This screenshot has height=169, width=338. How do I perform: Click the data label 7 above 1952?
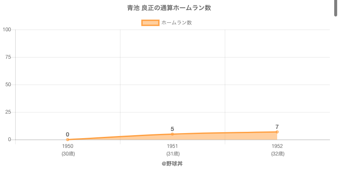[x=277, y=127]
